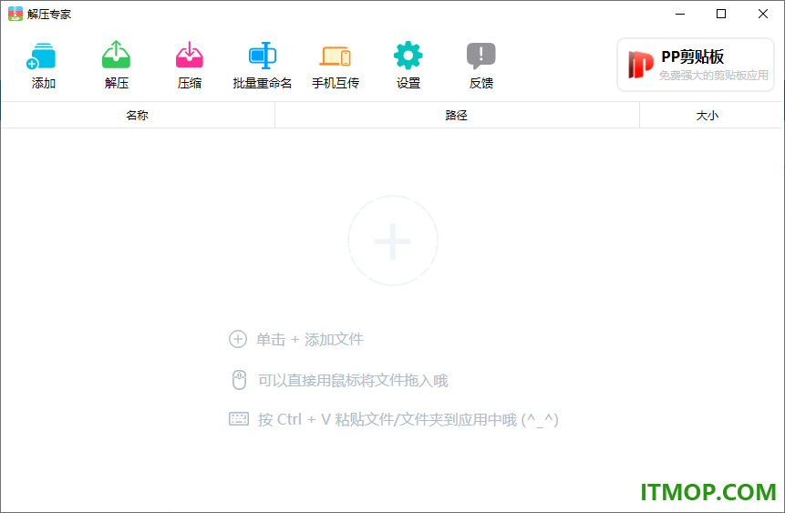
Task: Minimize the 解压专家 window
Action: pos(680,14)
